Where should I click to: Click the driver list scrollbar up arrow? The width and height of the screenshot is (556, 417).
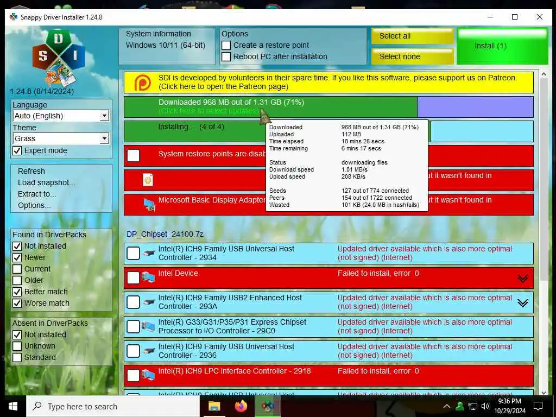pos(544,74)
